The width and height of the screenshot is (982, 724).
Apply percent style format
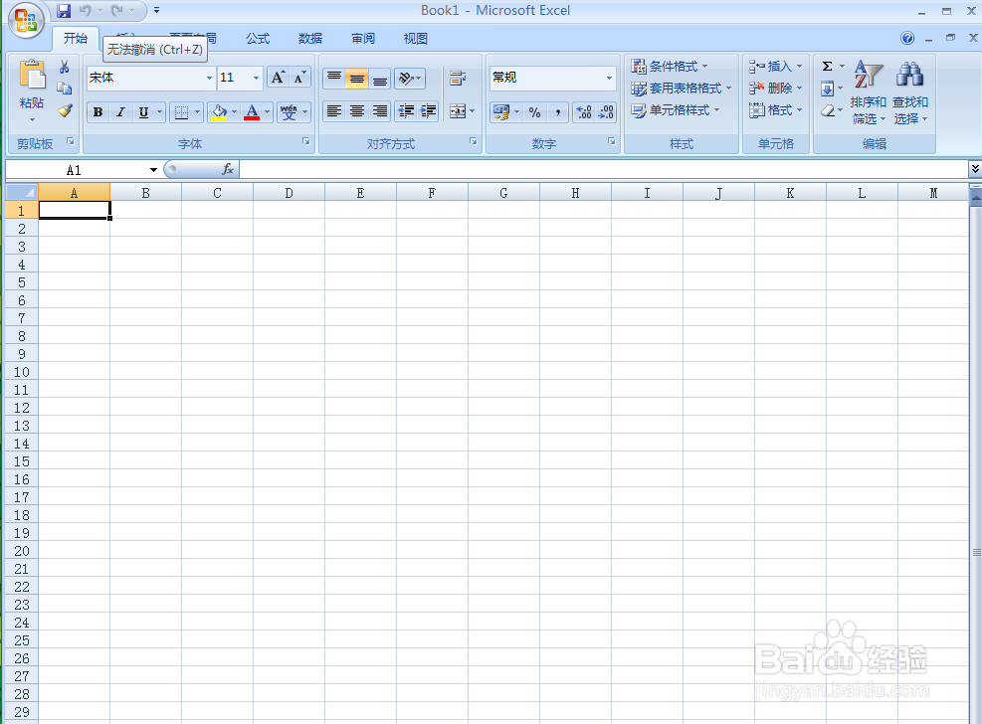pyautogui.click(x=535, y=112)
